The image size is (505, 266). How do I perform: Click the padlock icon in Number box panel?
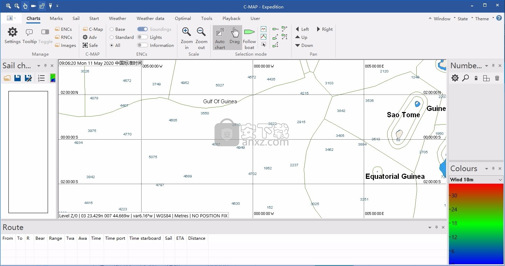(x=476, y=78)
